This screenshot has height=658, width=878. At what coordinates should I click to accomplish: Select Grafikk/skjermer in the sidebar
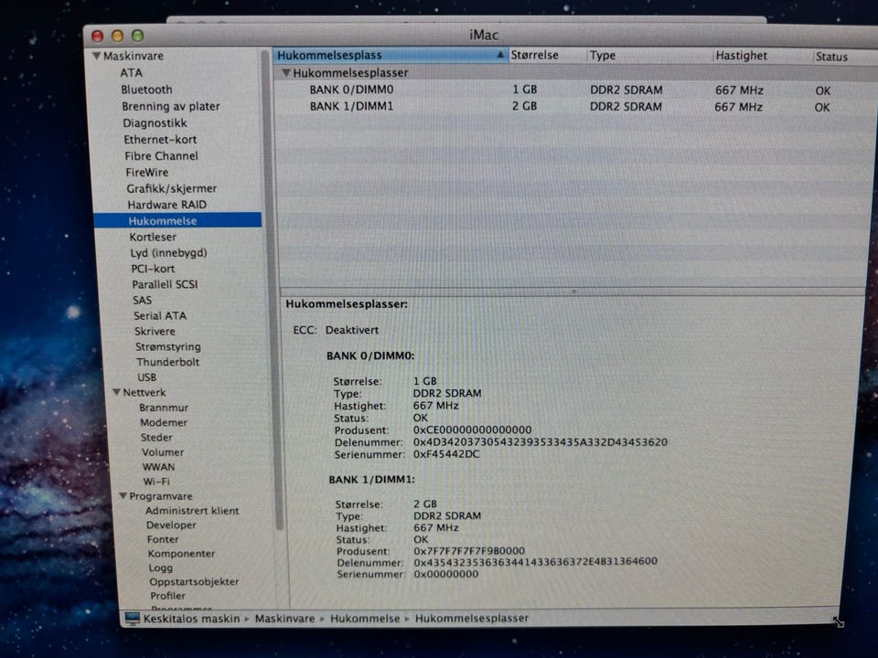point(171,188)
